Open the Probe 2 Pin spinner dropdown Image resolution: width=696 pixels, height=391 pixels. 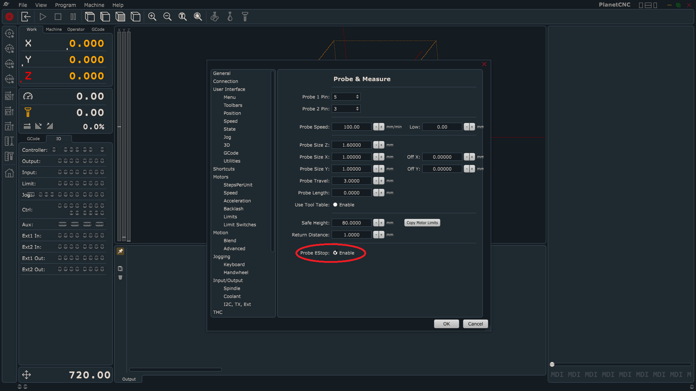pyautogui.click(x=357, y=109)
